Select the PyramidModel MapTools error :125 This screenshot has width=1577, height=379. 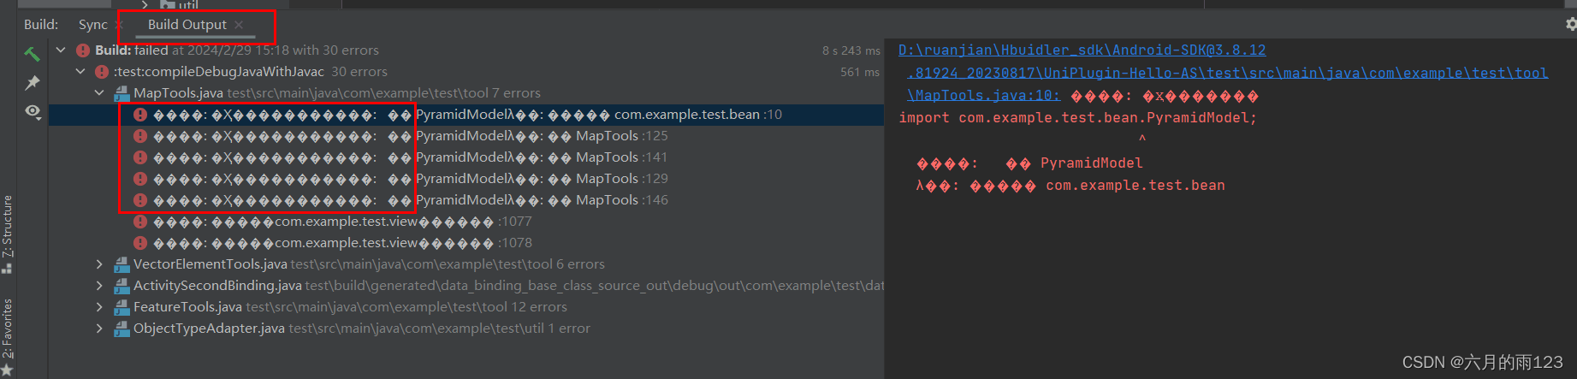[466, 136]
